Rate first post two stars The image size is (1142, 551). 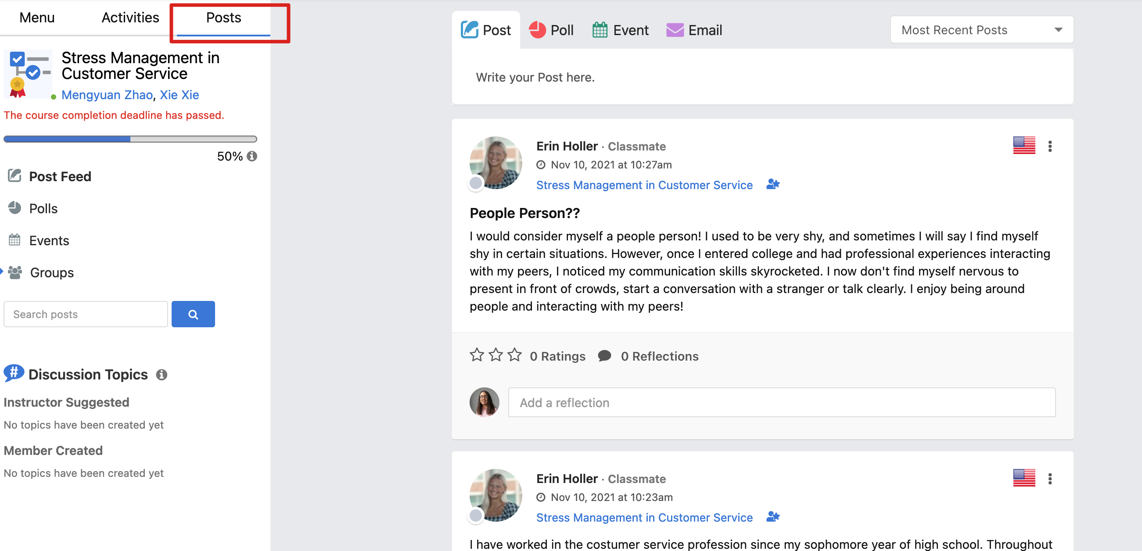click(x=496, y=355)
